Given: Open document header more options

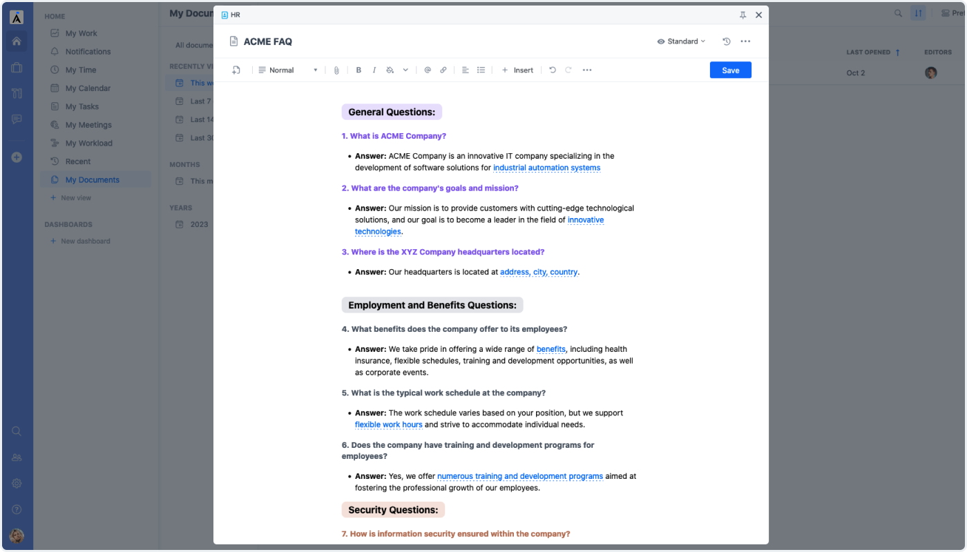Looking at the screenshot, I should click(x=745, y=41).
